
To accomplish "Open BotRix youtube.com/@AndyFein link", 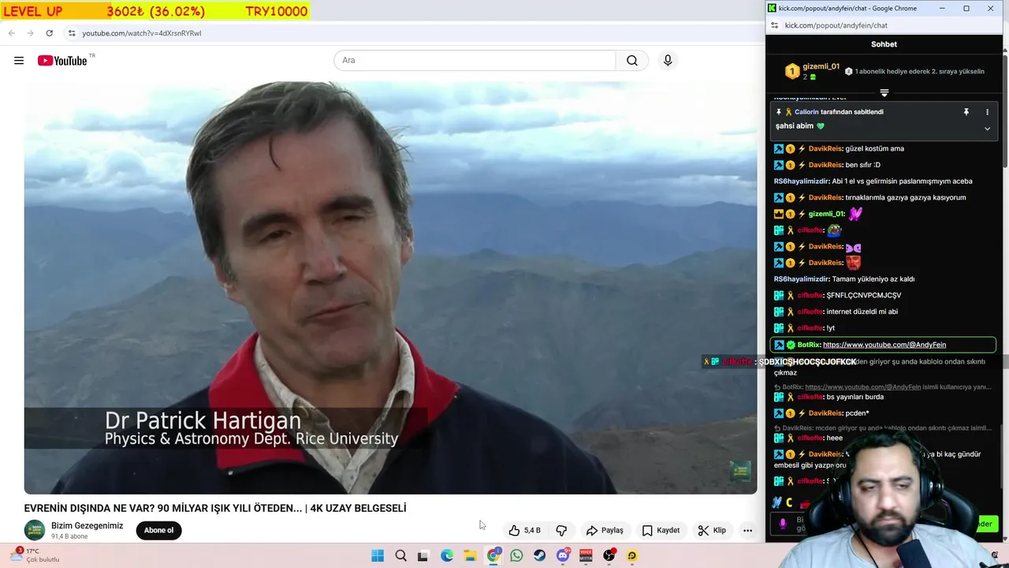I will pyautogui.click(x=884, y=345).
